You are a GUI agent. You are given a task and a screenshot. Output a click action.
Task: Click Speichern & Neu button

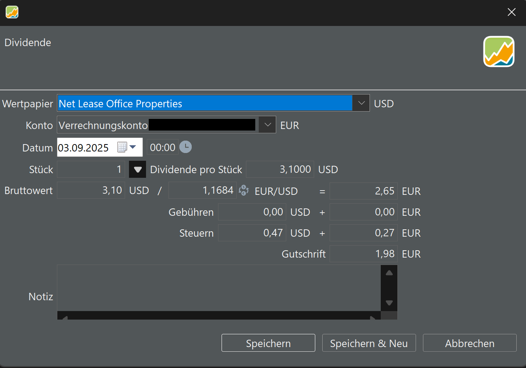[x=369, y=343]
